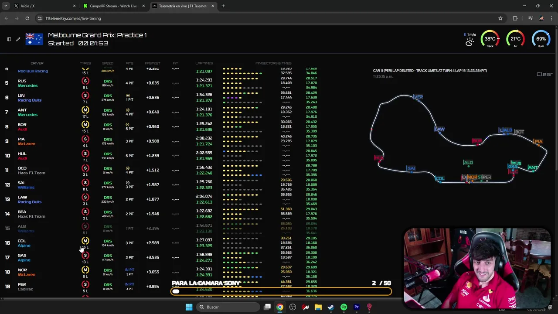Image resolution: width=558 pixels, height=314 pixels.
Task: Click soft tyre icon in HUL row
Action: tap(85, 154)
